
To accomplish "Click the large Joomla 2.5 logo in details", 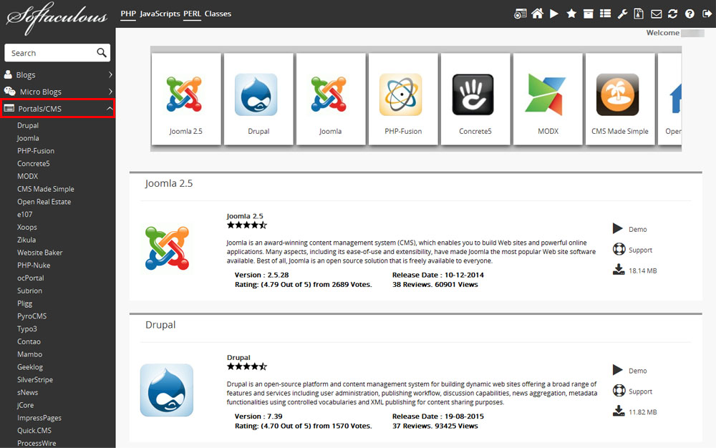I will [x=167, y=248].
